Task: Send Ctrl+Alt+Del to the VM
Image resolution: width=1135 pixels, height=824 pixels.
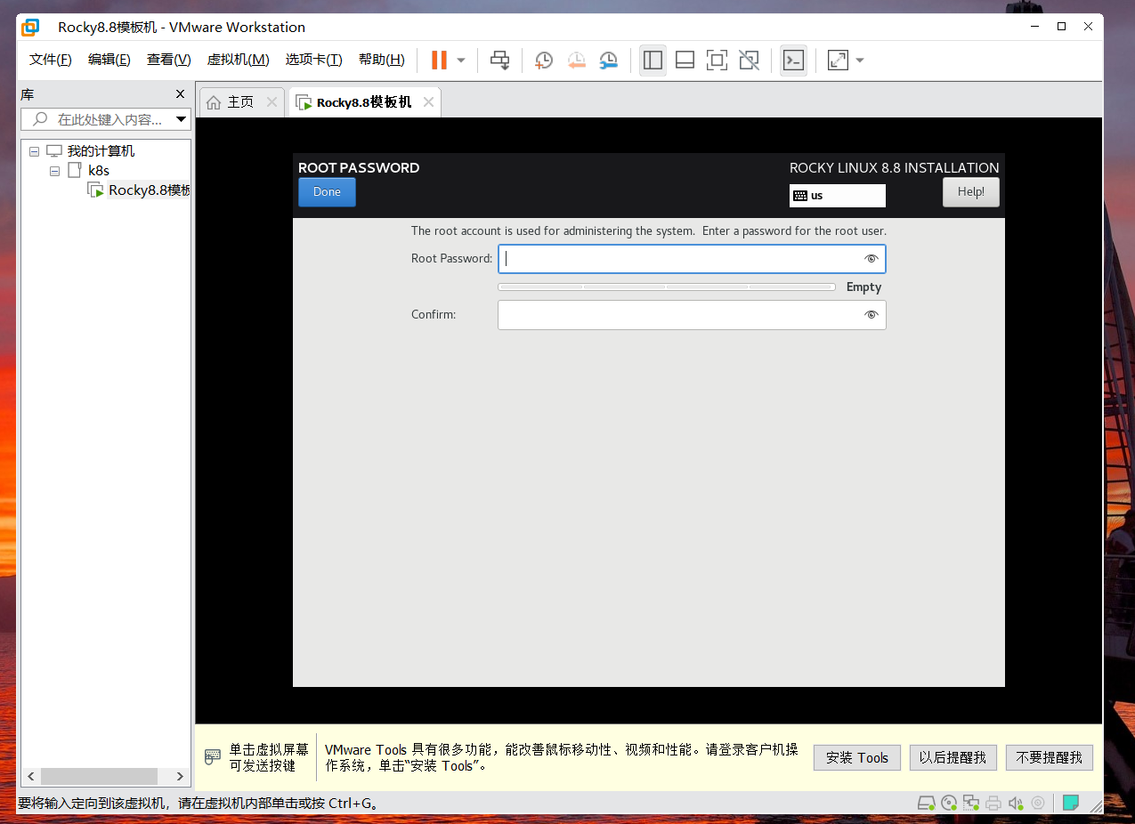Action: pos(500,60)
